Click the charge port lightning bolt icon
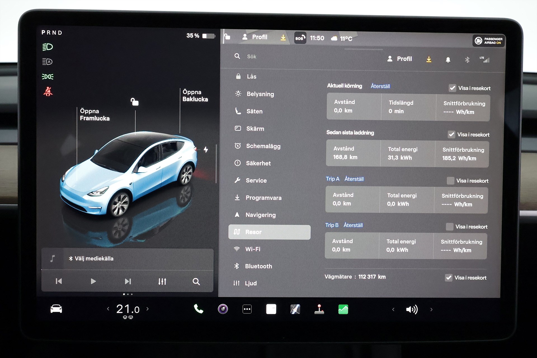This screenshot has width=537, height=358. 206,150
